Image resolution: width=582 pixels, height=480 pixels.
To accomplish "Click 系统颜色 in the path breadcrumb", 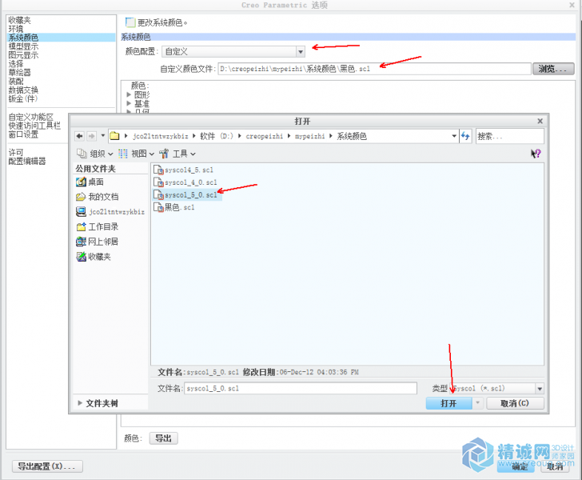I will tap(352, 136).
